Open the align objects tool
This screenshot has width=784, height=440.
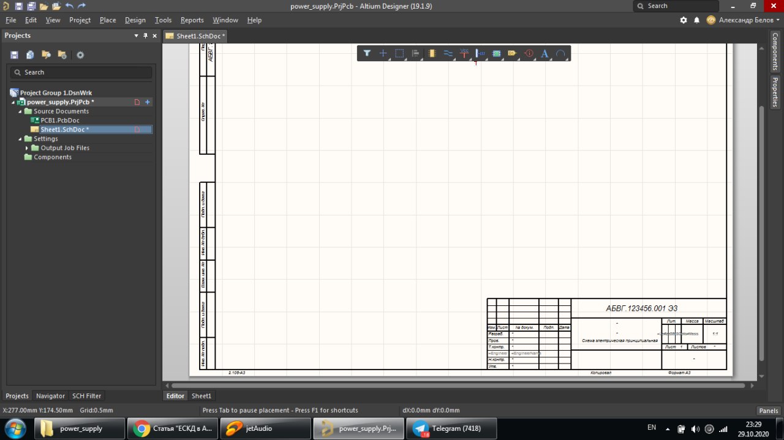coord(415,53)
